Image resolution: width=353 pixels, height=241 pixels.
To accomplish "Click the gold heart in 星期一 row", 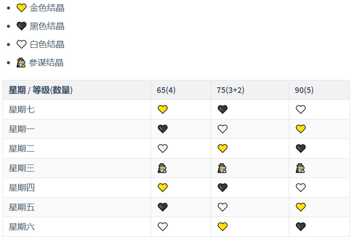I will pos(300,129).
